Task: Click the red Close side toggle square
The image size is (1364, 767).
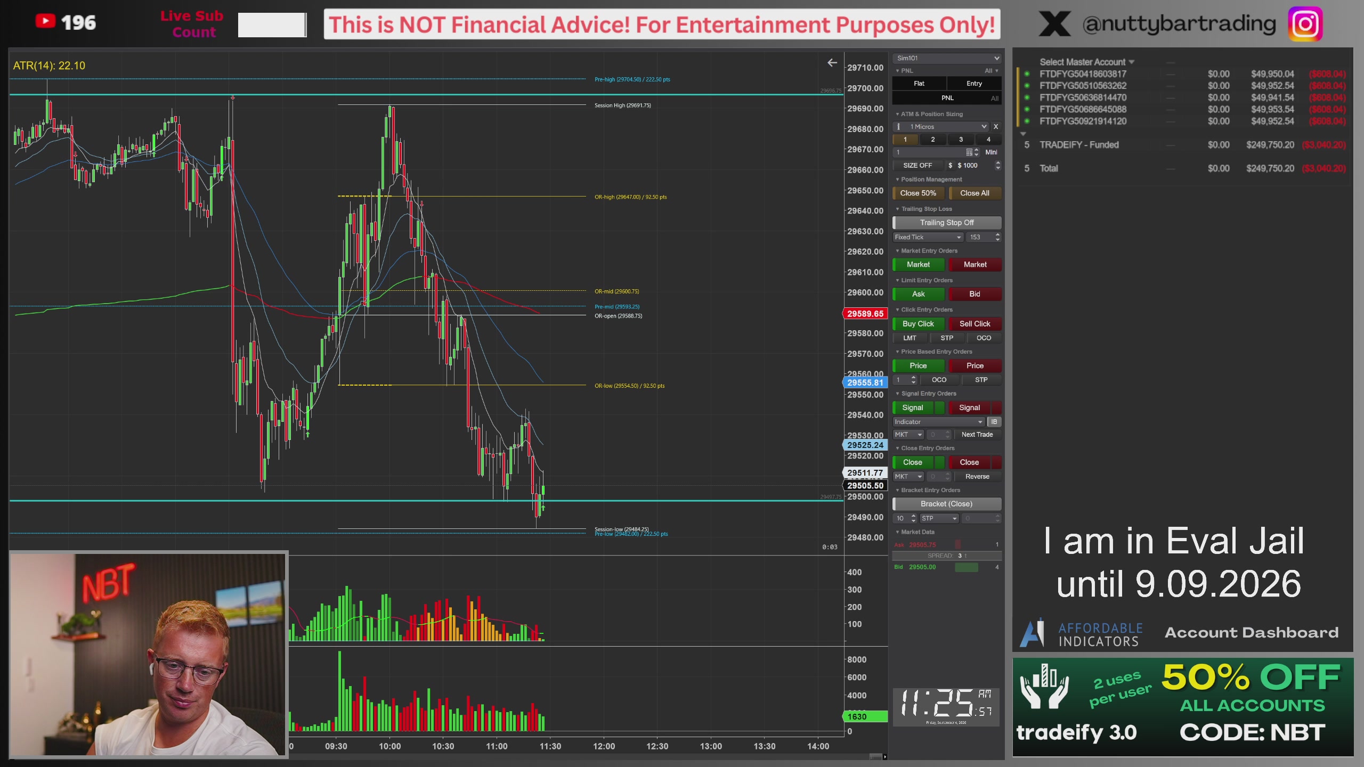Action: 996,462
